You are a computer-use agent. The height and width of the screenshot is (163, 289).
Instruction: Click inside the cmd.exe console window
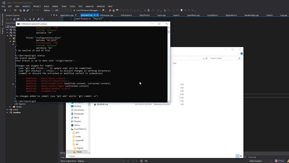(92, 64)
